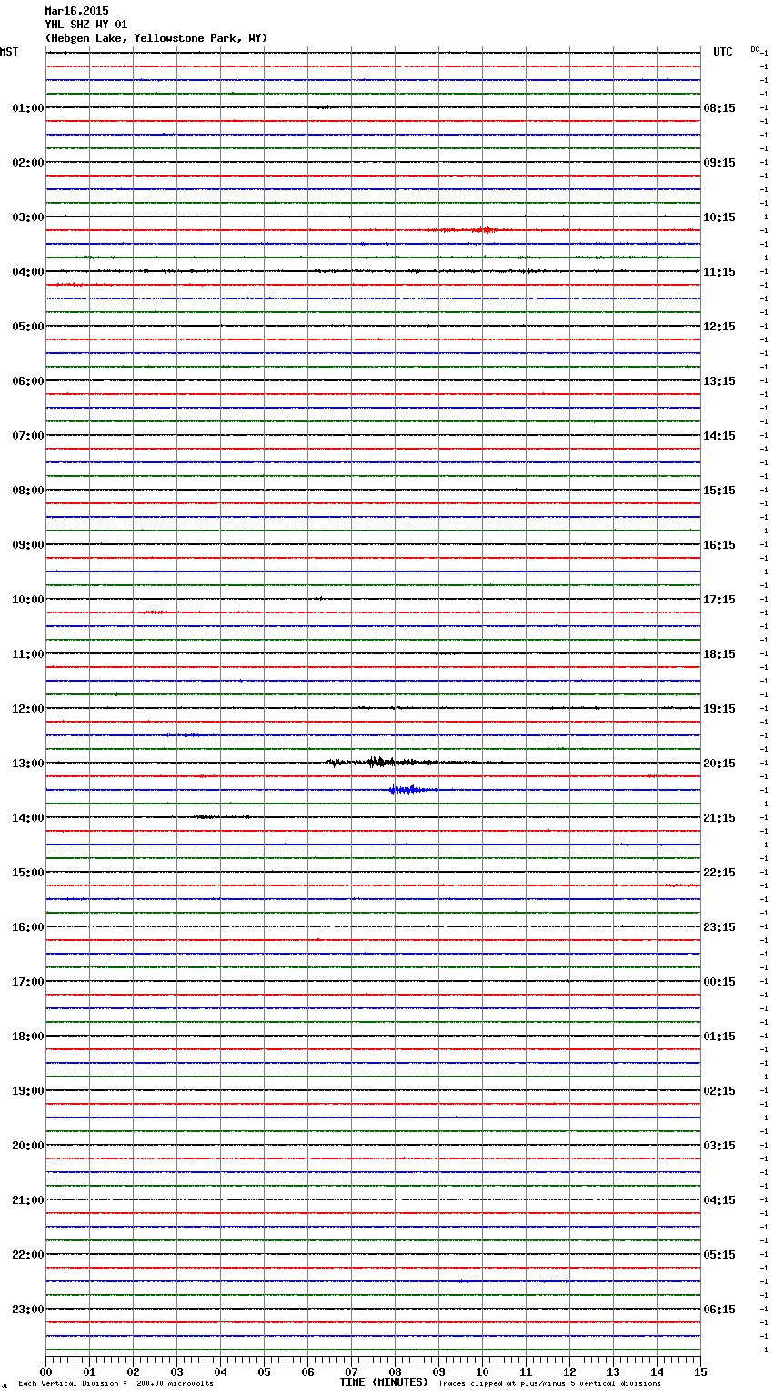This screenshot has width=773, height=1396.
Task: Click the 22:00 MST time label
Action: coord(28,1255)
